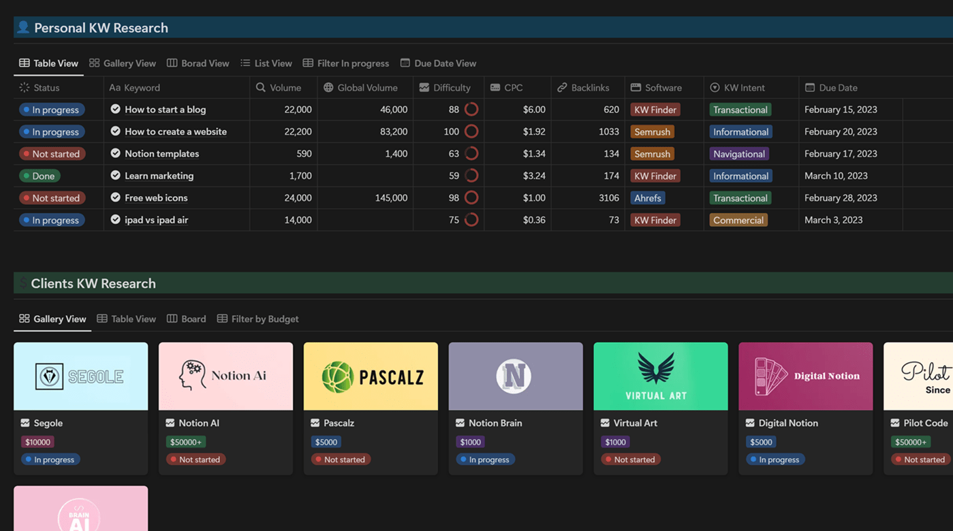Open KW Intent tag Commercial for ipad row
Image resolution: width=953 pixels, height=531 pixels.
point(738,220)
